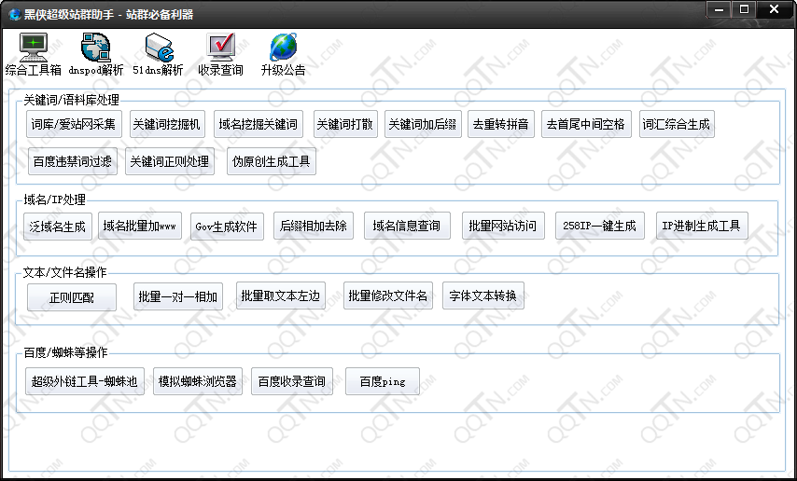This screenshot has width=797, height=481.
Task: Click the 正则匹配 button
Action: click(x=72, y=297)
